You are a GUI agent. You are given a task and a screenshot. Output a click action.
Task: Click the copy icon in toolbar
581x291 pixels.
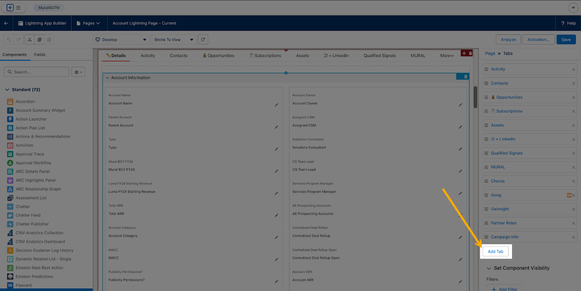40,40
